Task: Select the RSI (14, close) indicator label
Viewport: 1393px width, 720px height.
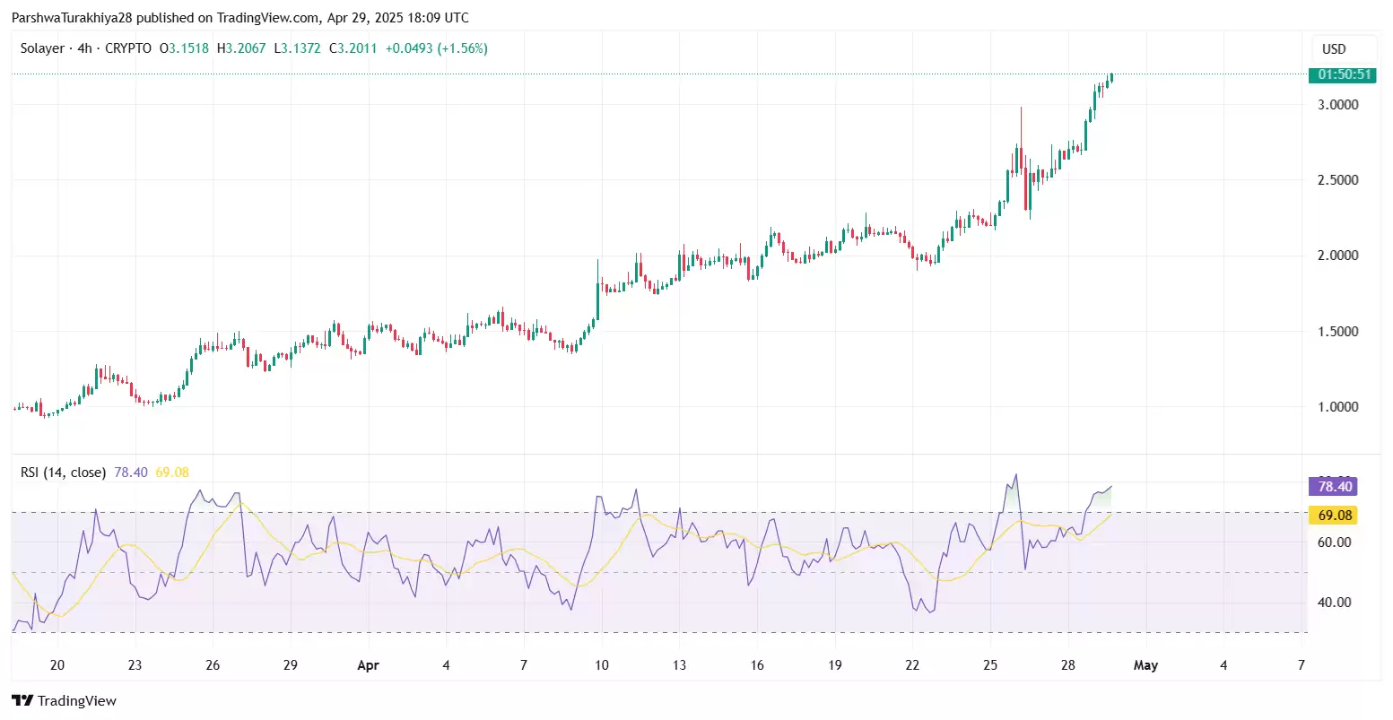Action: [63, 472]
